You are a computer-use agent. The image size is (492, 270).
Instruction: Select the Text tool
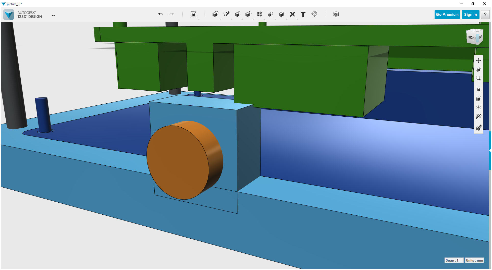pos(303,15)
